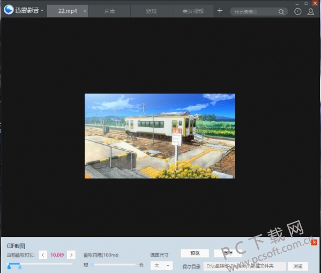Open the play history clock icon
This screenshot has height=273, width=321.
[x=297, y=11]
